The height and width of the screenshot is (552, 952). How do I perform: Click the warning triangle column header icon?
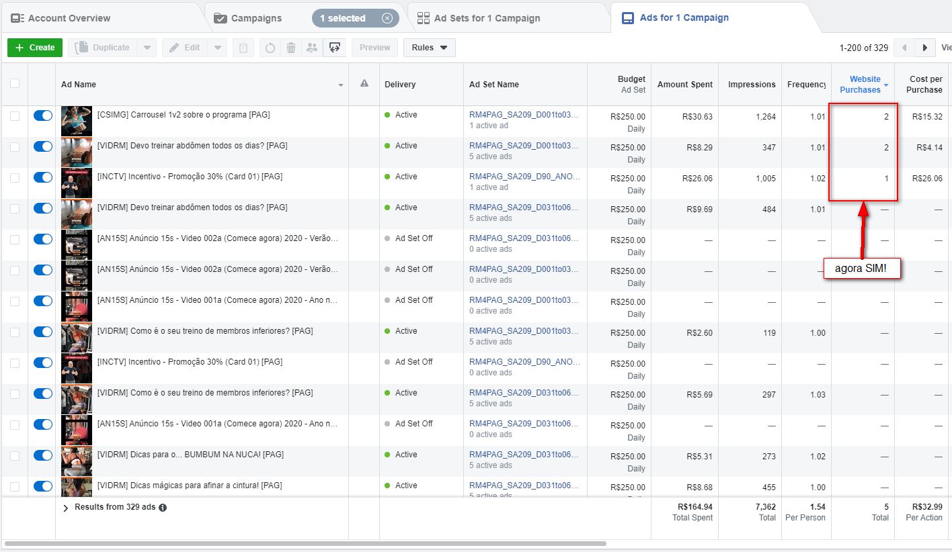pyautogui.click(x=364, y=83)
